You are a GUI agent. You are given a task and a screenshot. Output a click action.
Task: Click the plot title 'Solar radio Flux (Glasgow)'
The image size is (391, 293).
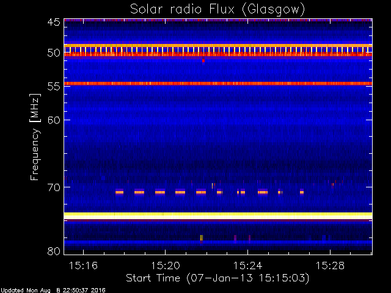(x=217, y=10)
